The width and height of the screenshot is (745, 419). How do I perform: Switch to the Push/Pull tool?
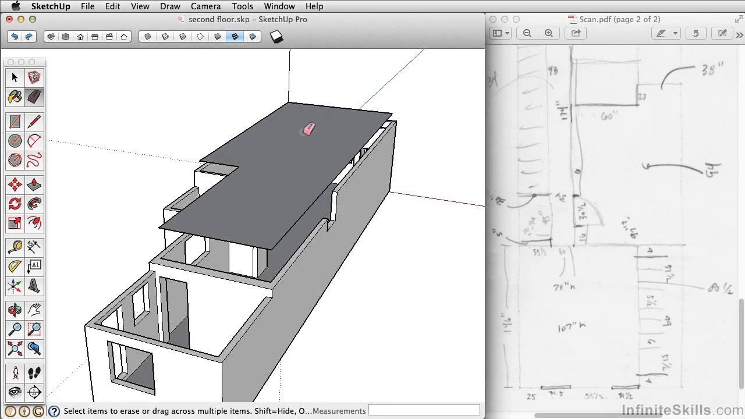point(34,184)
